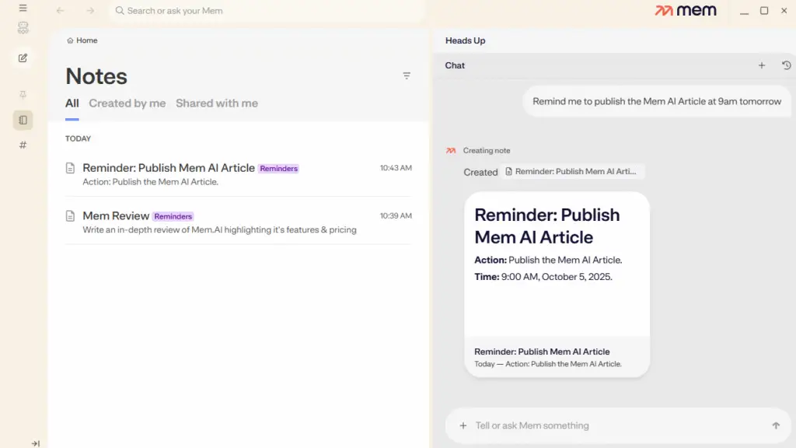
Task: Click the send arrow in the chat box
Action: pyautogui.click(x=775, y=425)
